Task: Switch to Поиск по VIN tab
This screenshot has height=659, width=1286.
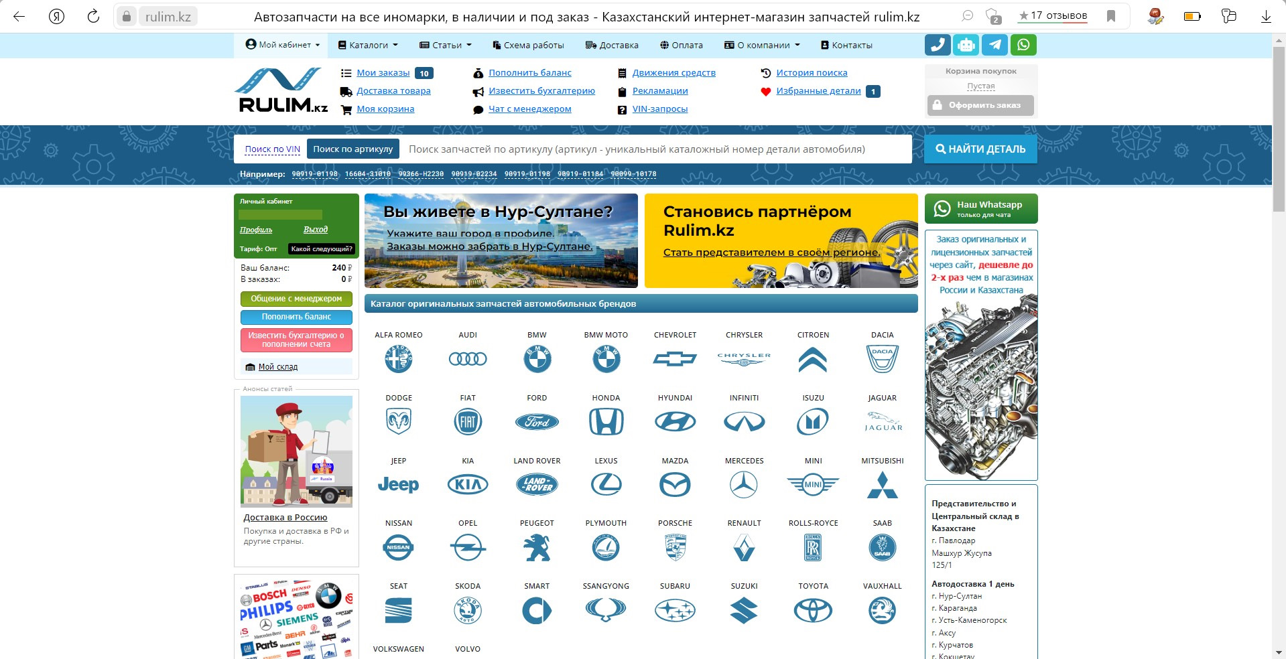Action: pyautogui.click(x=272, y=149)
